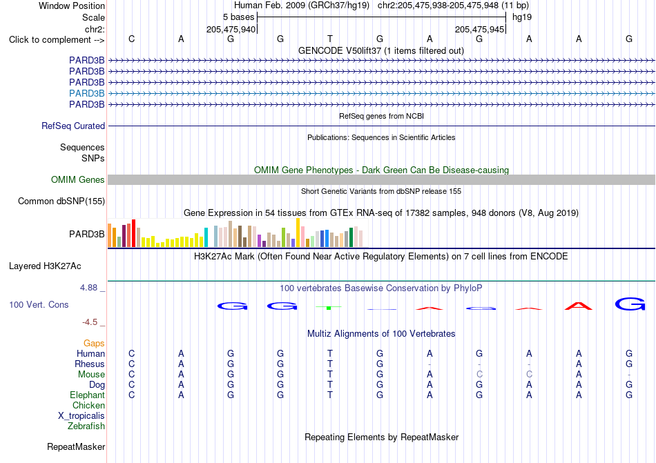Viewport: 656px width, 463px height.
Task: Click the tallest gold bar in GTEx chart
Action: 298,233
